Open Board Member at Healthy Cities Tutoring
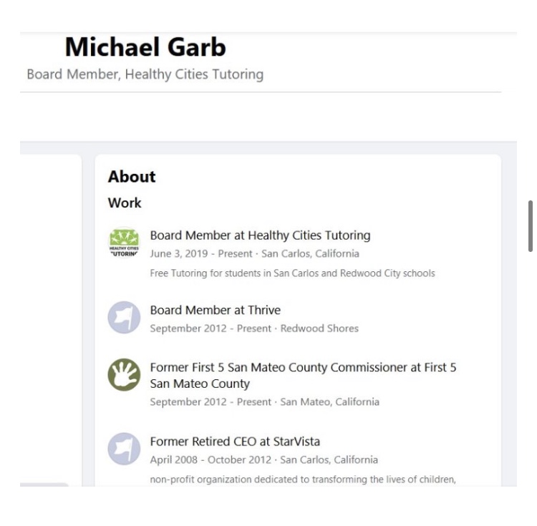The image size is (537, 526). (260, 235)
